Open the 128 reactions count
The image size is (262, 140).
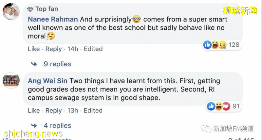pyautogui.click(x=234, y=45)
